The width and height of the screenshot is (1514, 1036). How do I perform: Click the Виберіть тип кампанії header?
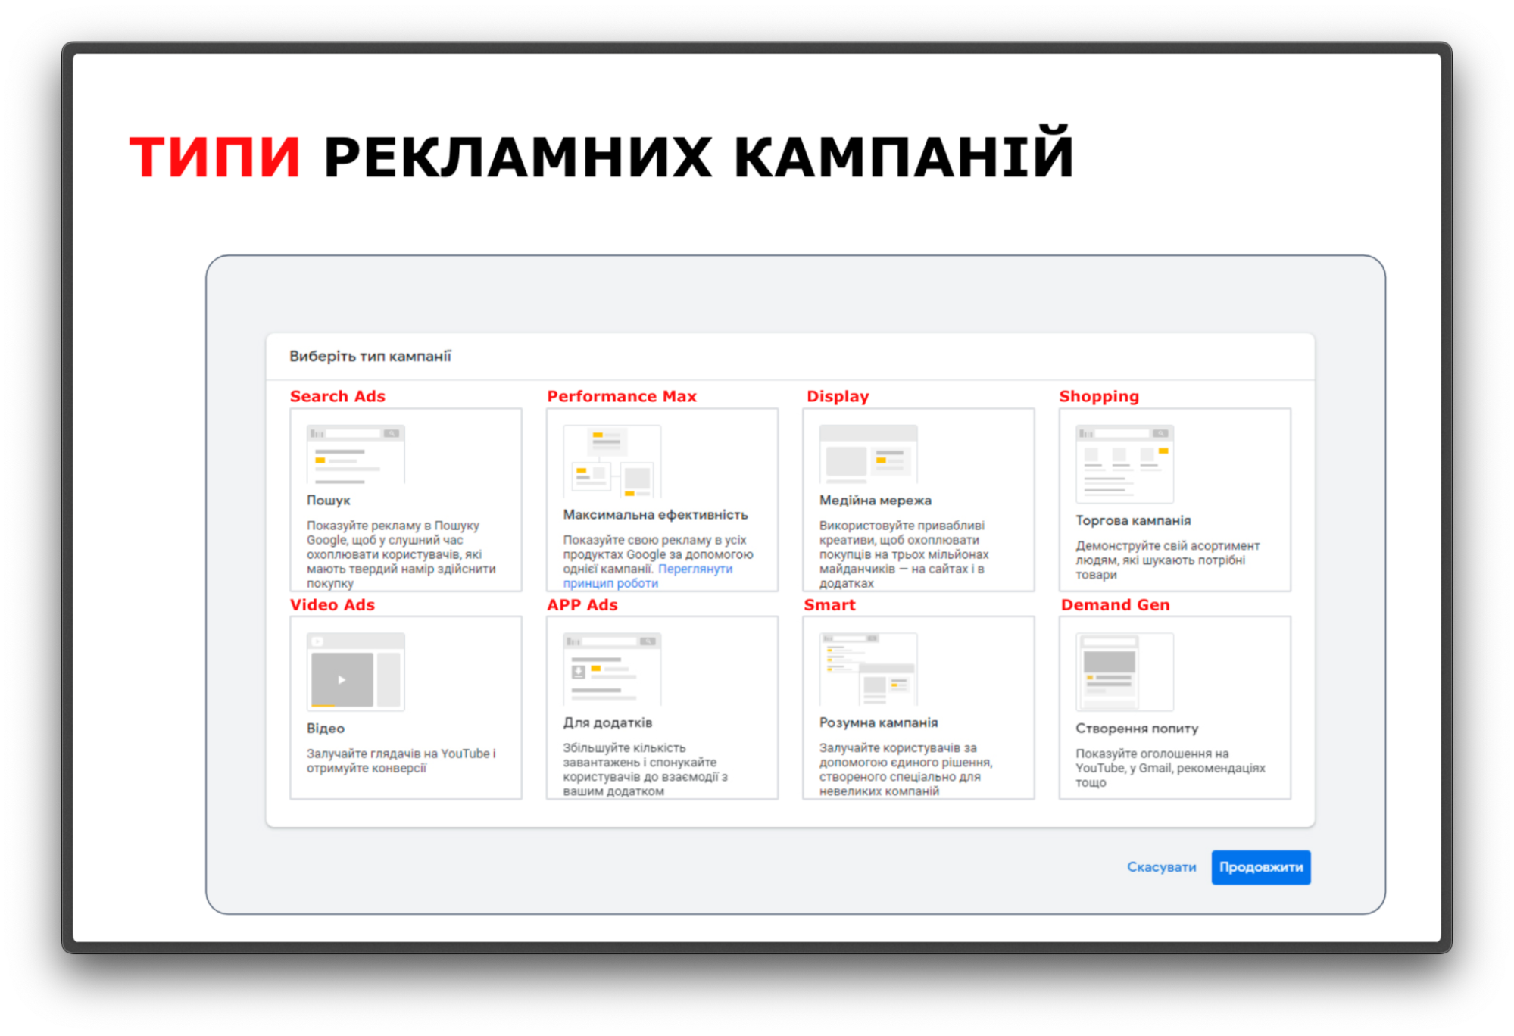(x=370, y=357)
